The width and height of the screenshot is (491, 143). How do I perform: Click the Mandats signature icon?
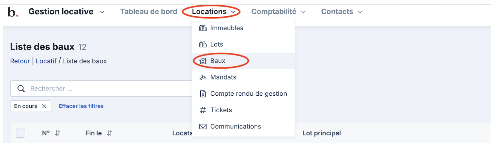coord(203,77)
